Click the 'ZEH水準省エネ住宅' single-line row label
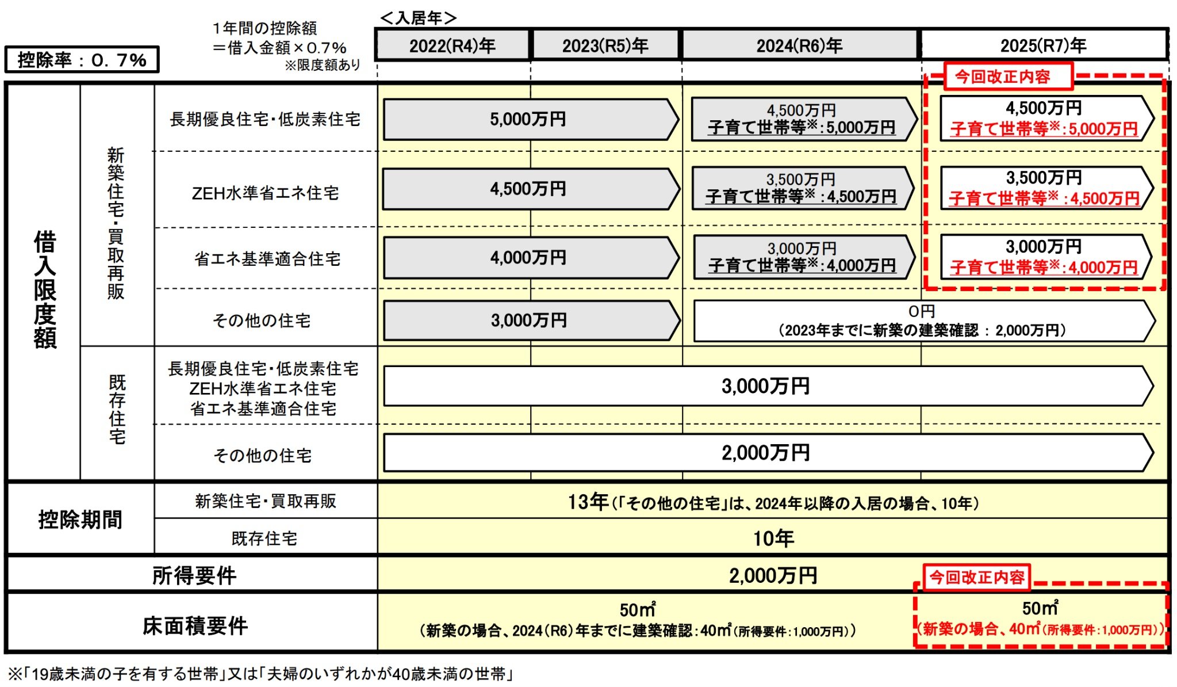This screenshot has height=687, width=1177. (x=265, y=193)
